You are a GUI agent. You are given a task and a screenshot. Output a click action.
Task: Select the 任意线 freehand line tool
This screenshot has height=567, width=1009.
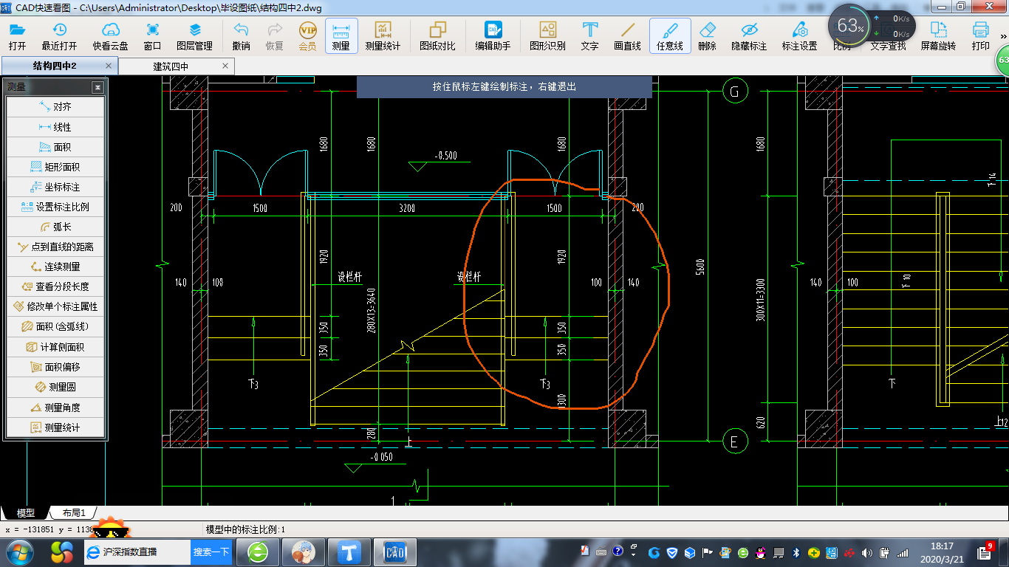[670, 36]
